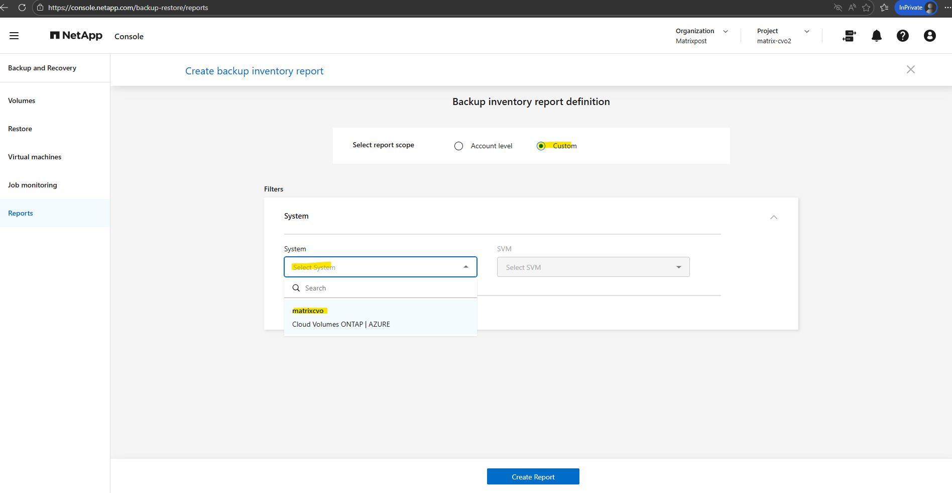This screenshot has height=493, width=952.
Task: Go to Volumes in sidebar
Action: (x=22, y=101)
